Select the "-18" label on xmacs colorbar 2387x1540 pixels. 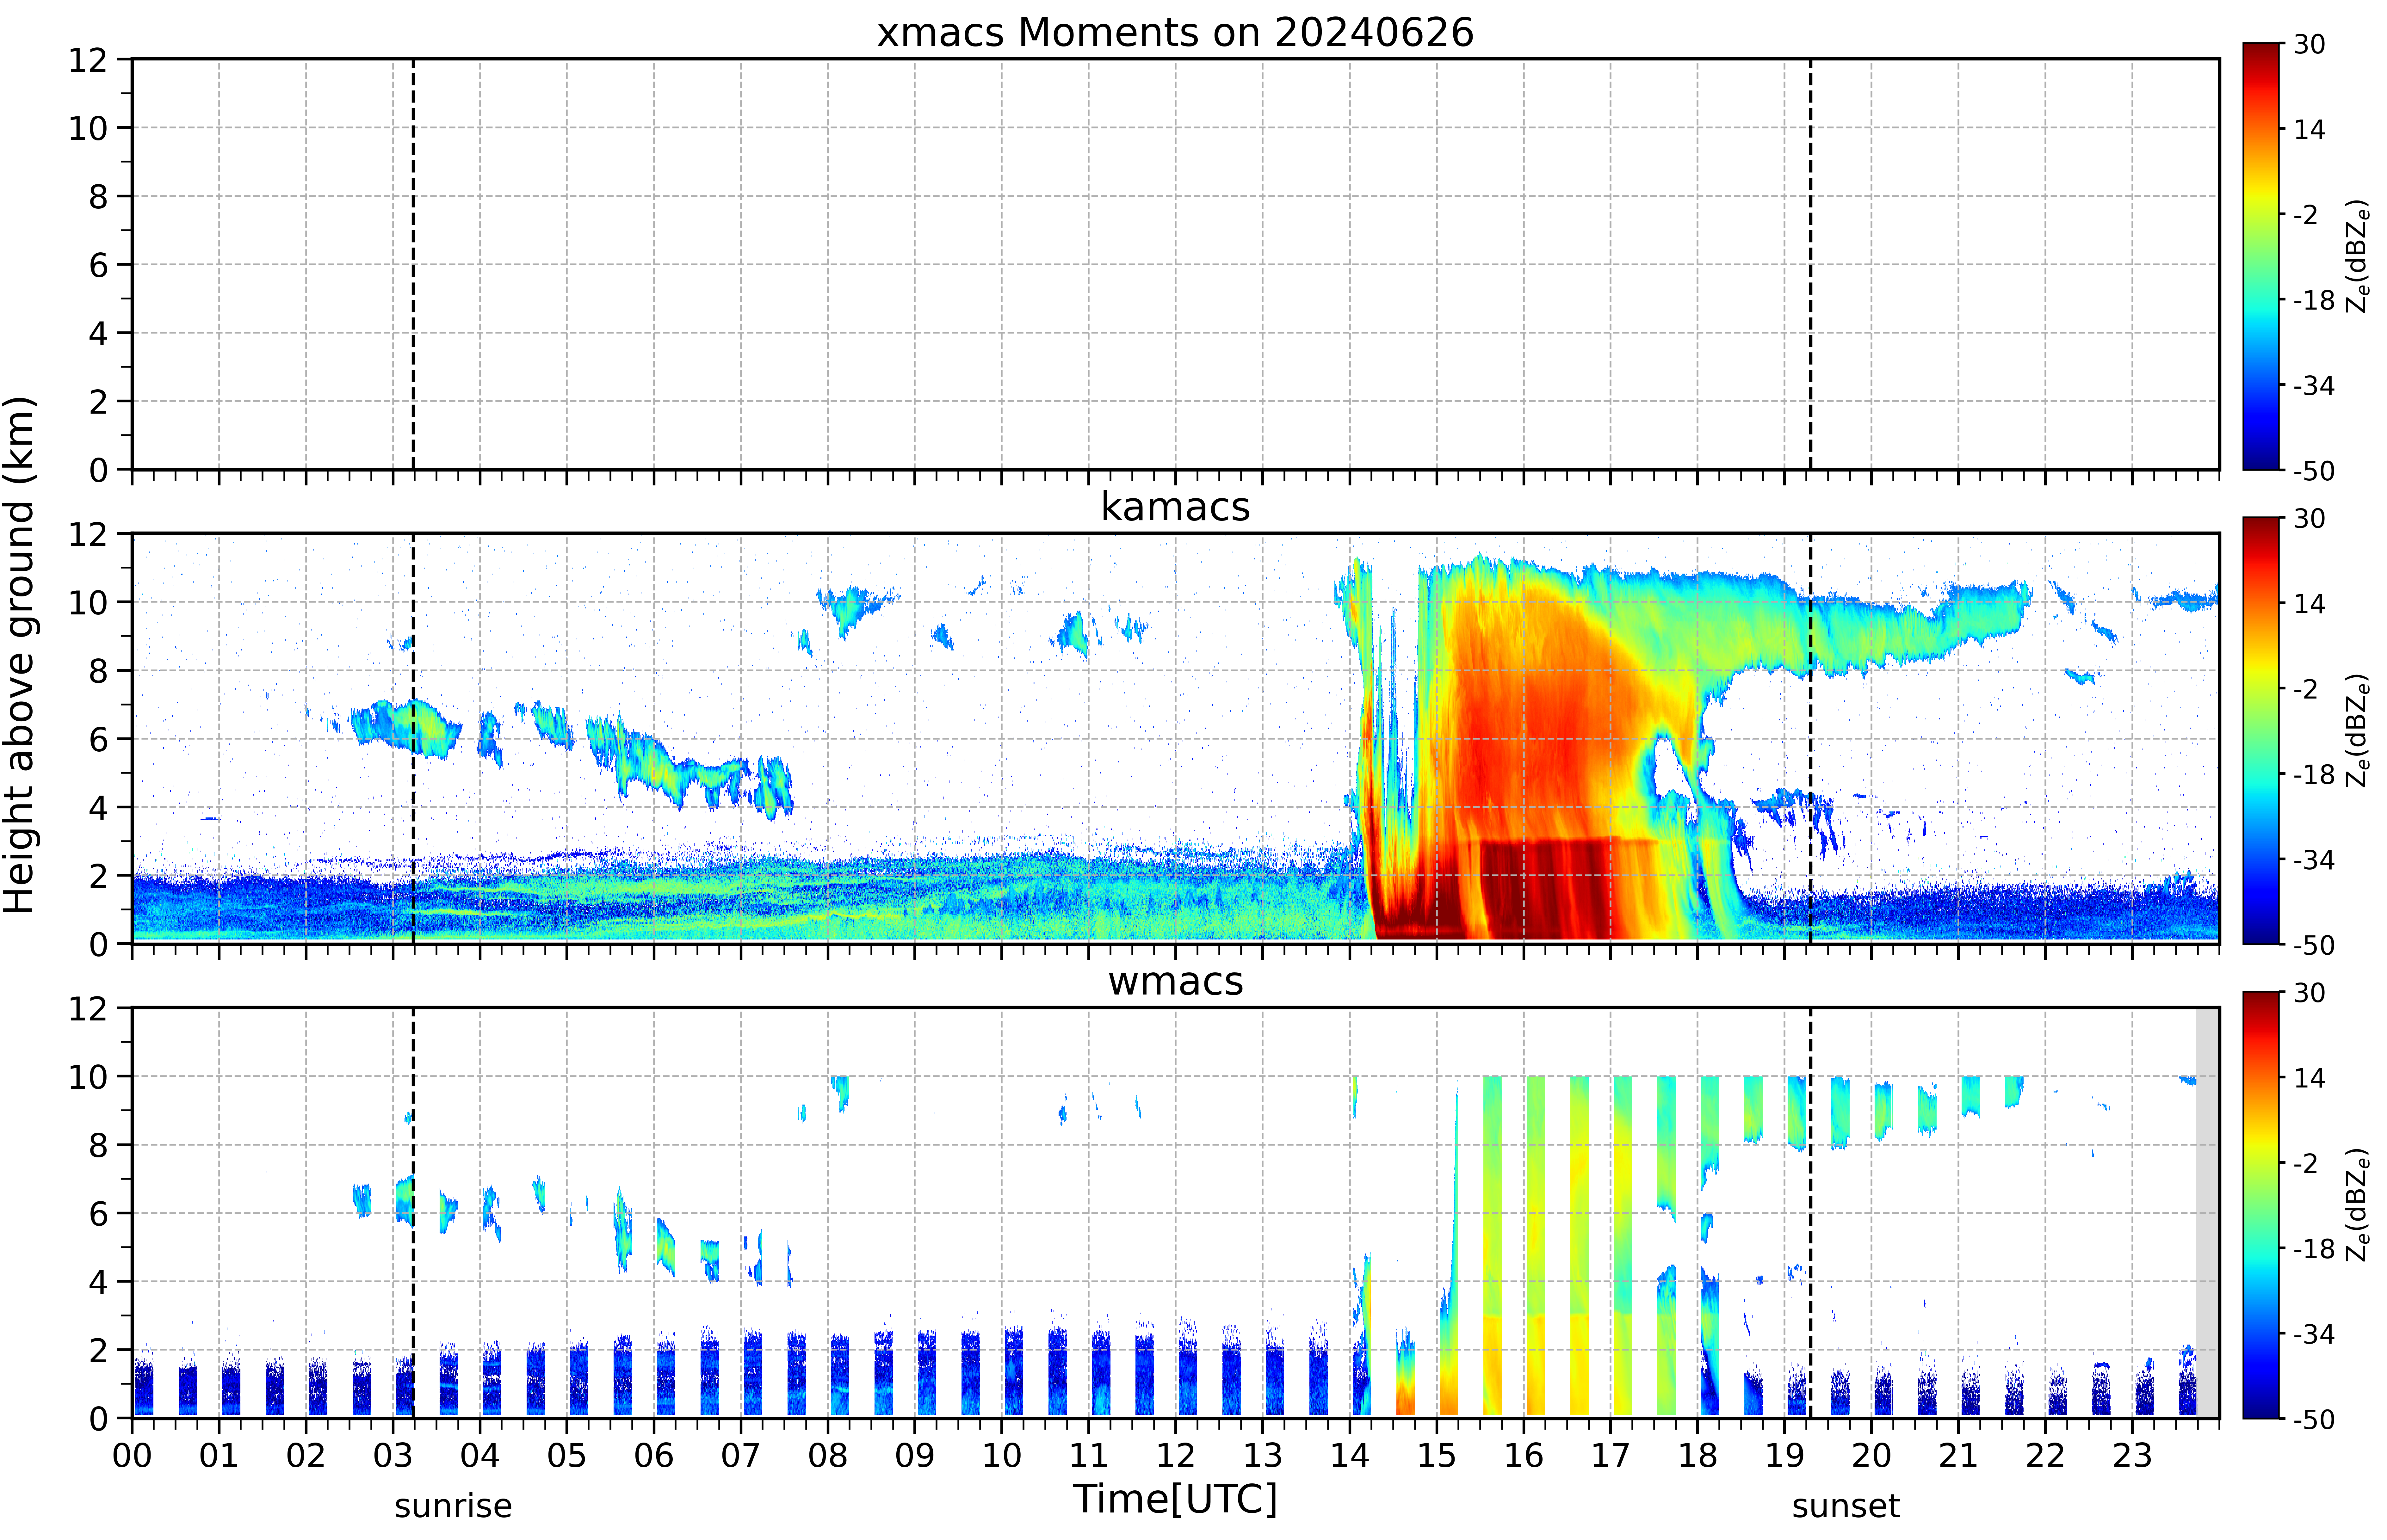click(x=2314, y=300)
